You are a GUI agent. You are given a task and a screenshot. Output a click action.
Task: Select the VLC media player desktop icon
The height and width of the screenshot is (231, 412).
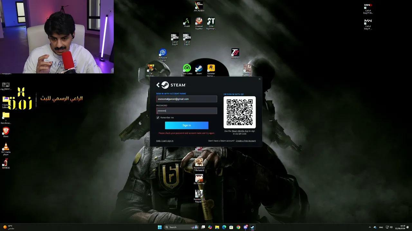pyautogui.click(x=6, y=149)
